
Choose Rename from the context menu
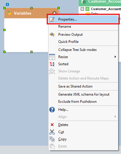click(65, 27)
